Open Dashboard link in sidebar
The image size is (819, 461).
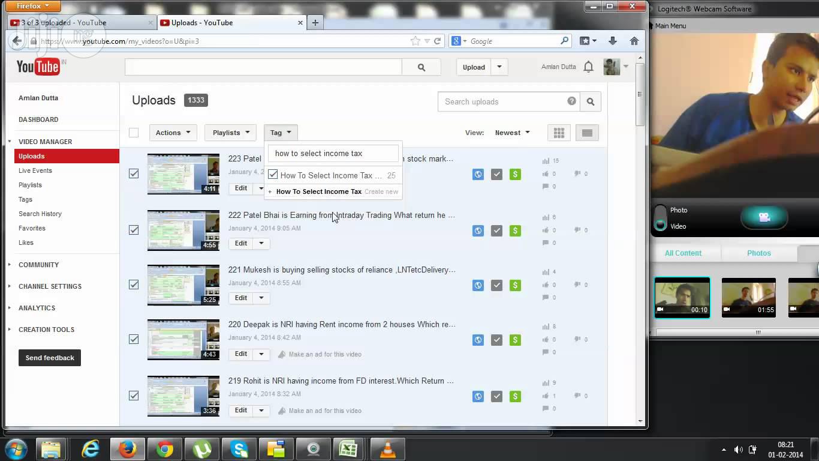pos(38,119)
